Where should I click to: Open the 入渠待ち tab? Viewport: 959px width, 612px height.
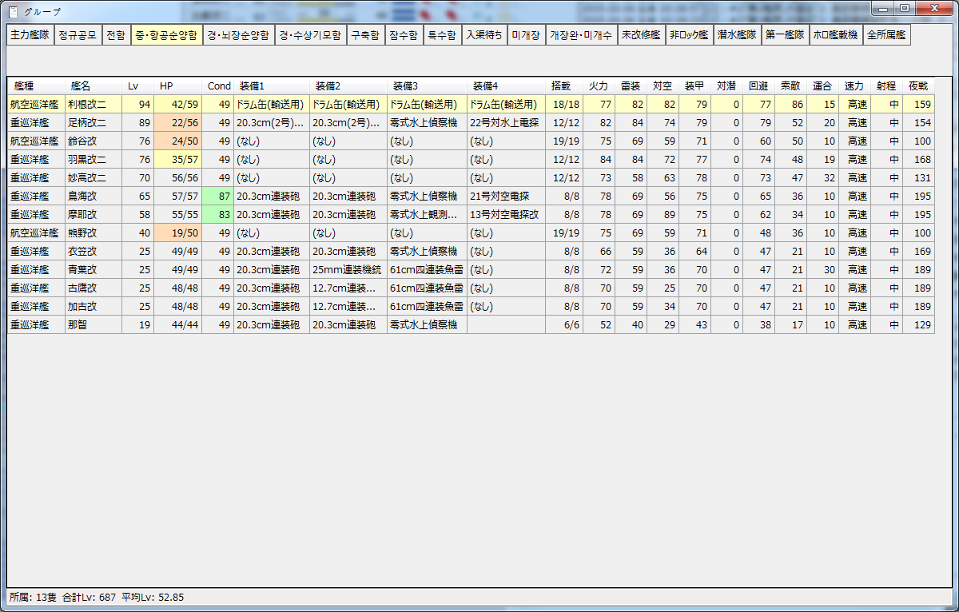tap(484, 36)
